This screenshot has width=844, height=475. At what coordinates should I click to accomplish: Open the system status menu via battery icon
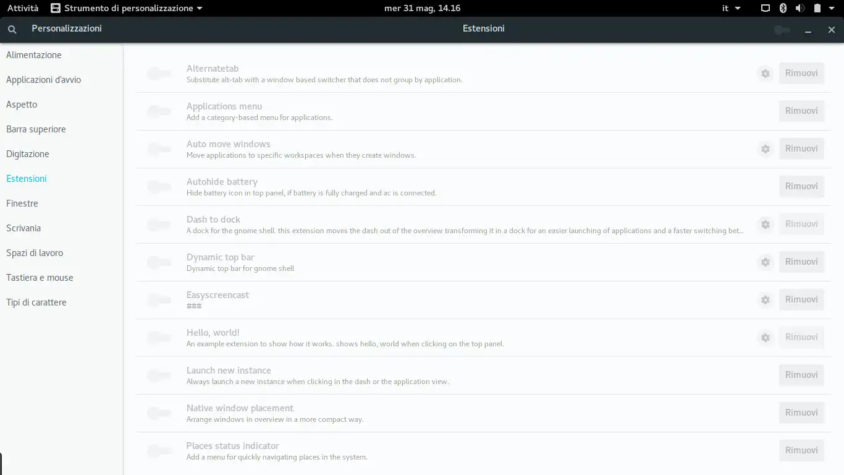click(817, 8)
